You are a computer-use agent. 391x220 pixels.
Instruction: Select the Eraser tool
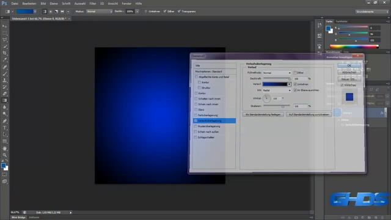(x=4, y=94)
